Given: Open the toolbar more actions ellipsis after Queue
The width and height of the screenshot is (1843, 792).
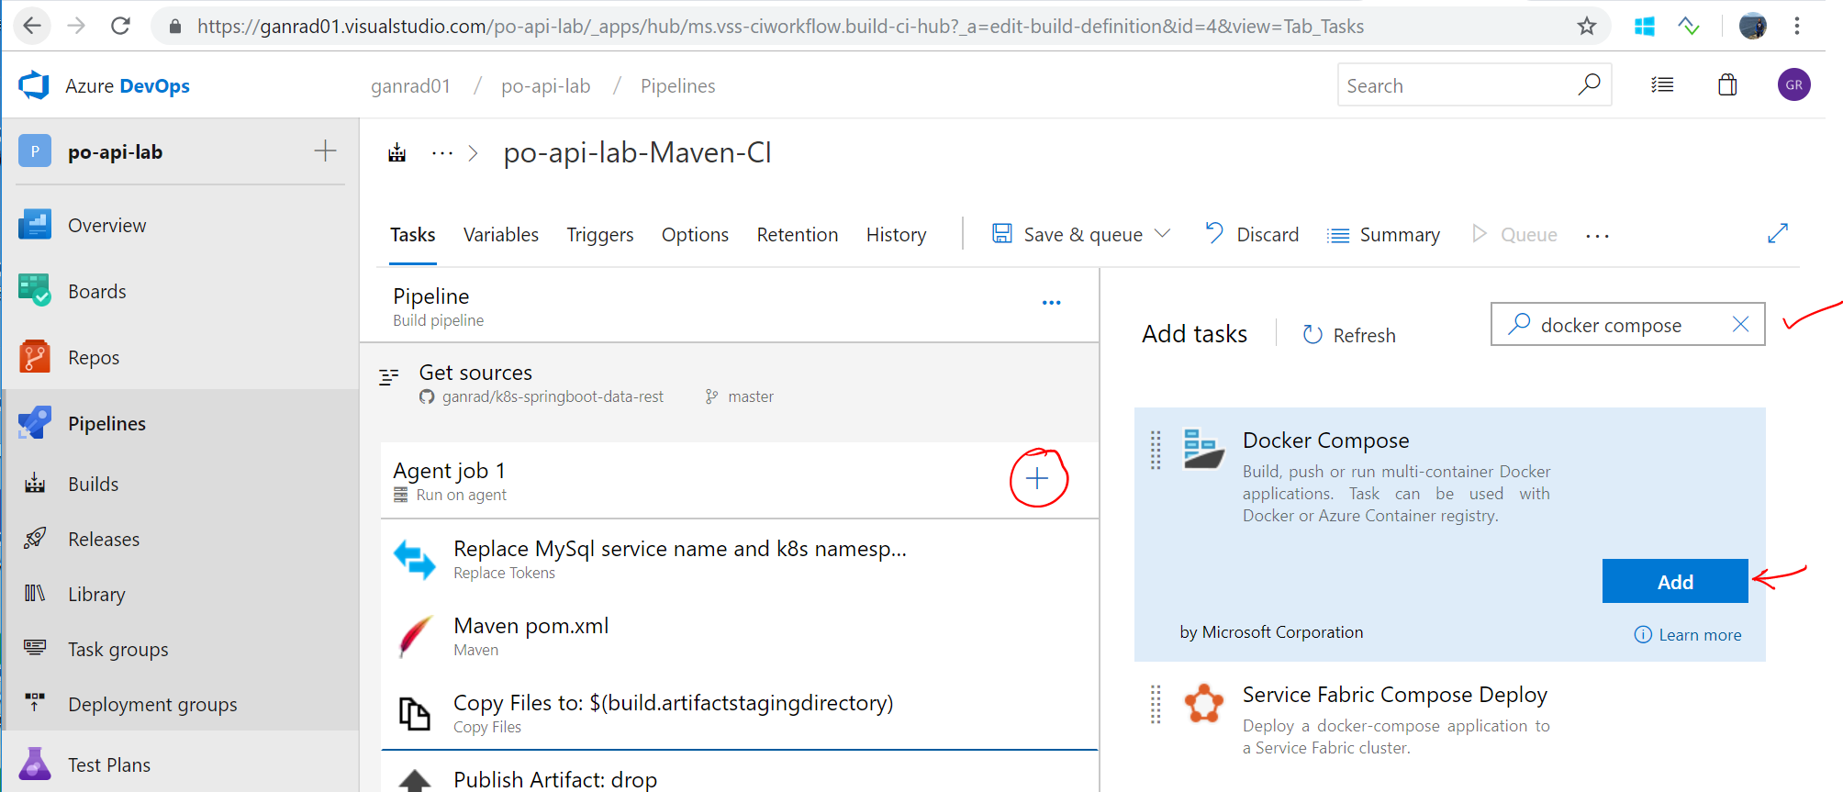Looking at the screenshot, I should click(1597, 236).
